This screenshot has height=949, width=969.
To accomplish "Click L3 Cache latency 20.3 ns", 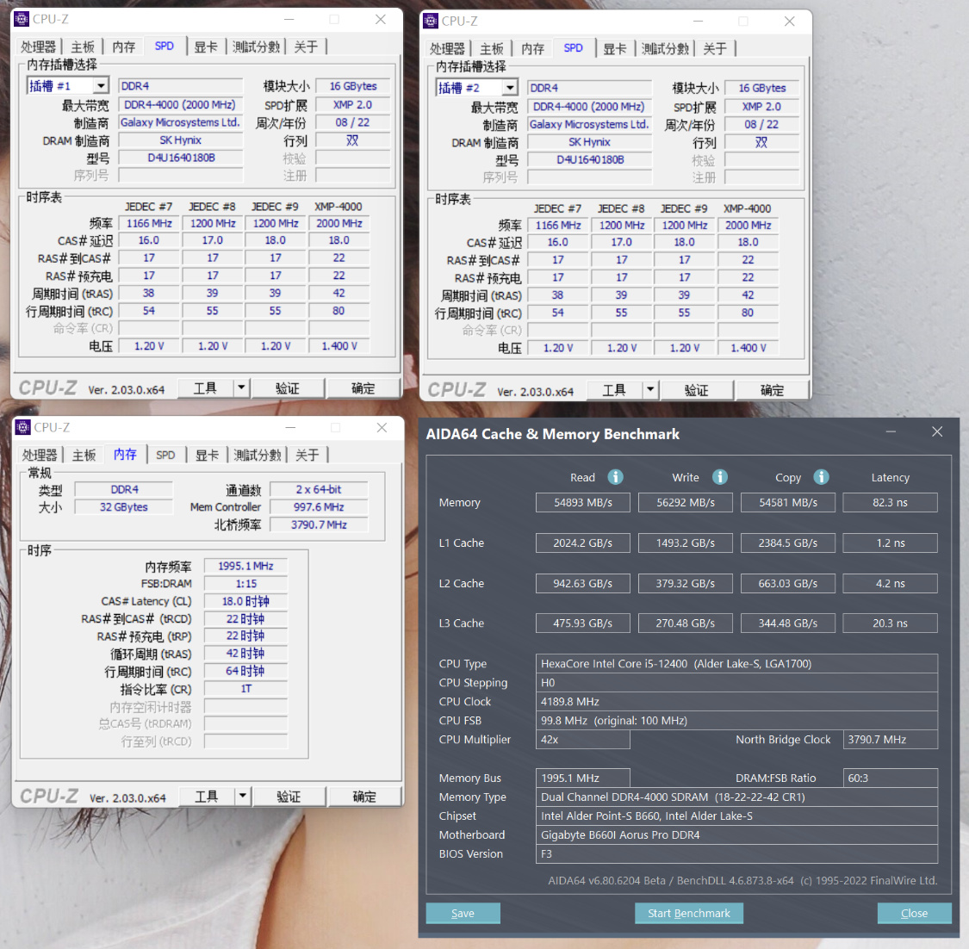I will 890,623.
